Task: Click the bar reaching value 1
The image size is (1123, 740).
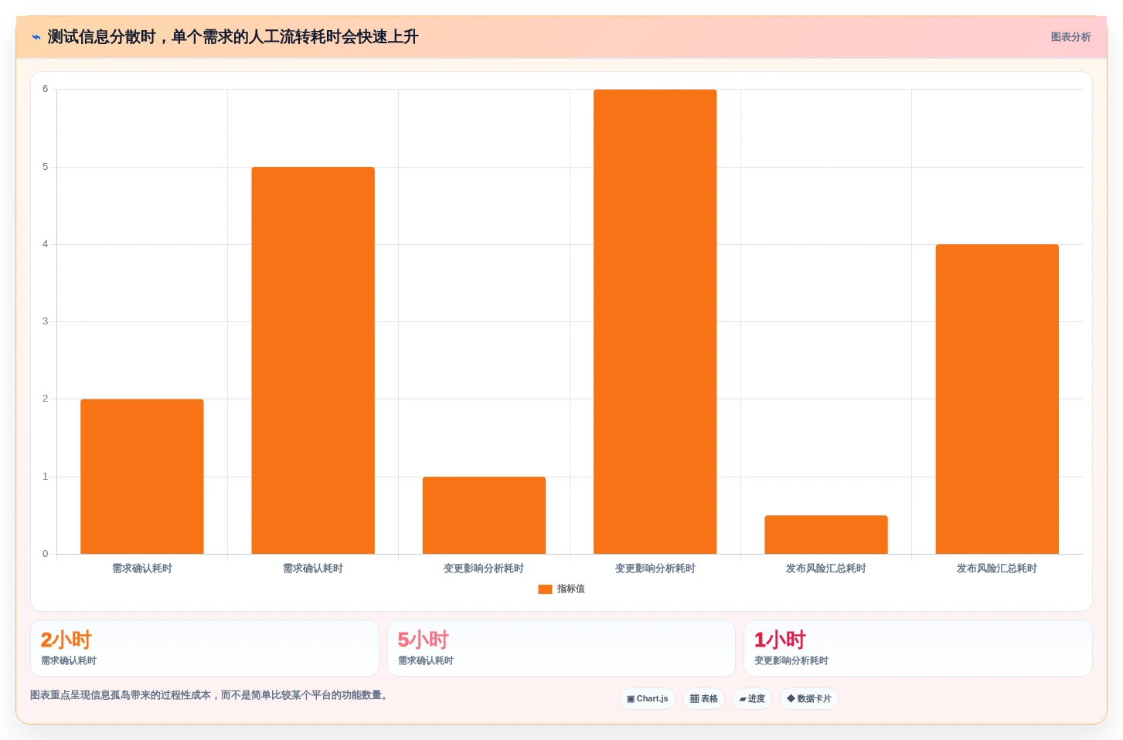Action: (484, 515)
